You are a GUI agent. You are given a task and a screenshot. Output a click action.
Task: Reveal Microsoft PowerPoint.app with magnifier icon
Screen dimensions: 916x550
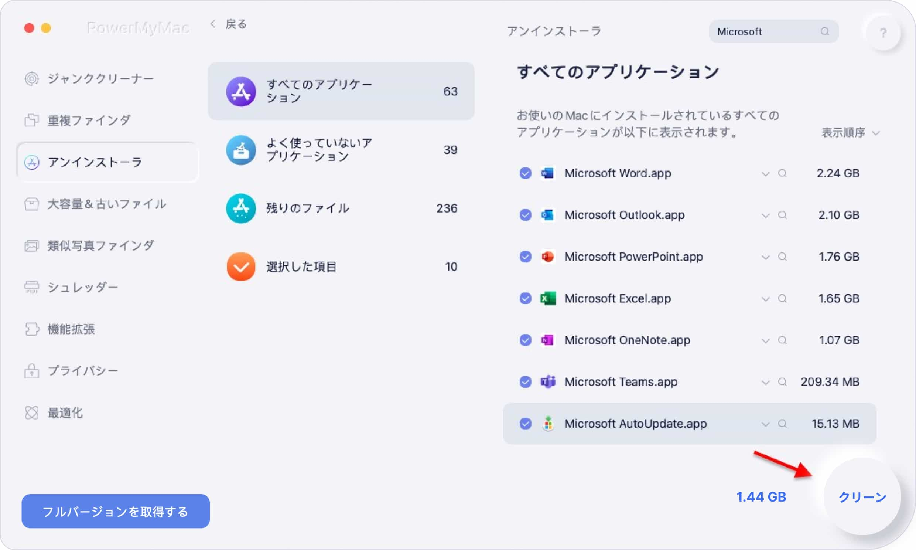[782, 257]
